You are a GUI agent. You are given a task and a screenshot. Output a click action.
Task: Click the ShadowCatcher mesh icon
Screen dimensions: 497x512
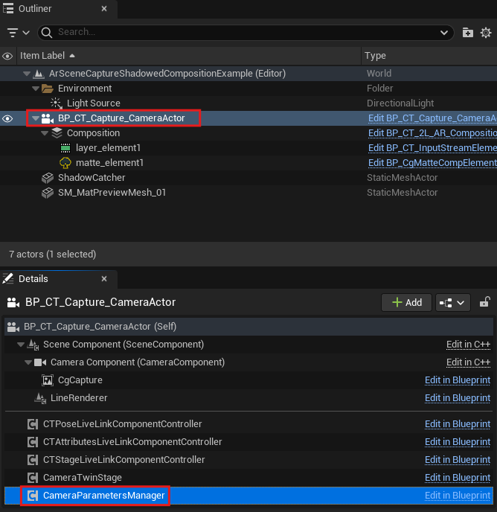coord(48,178)
